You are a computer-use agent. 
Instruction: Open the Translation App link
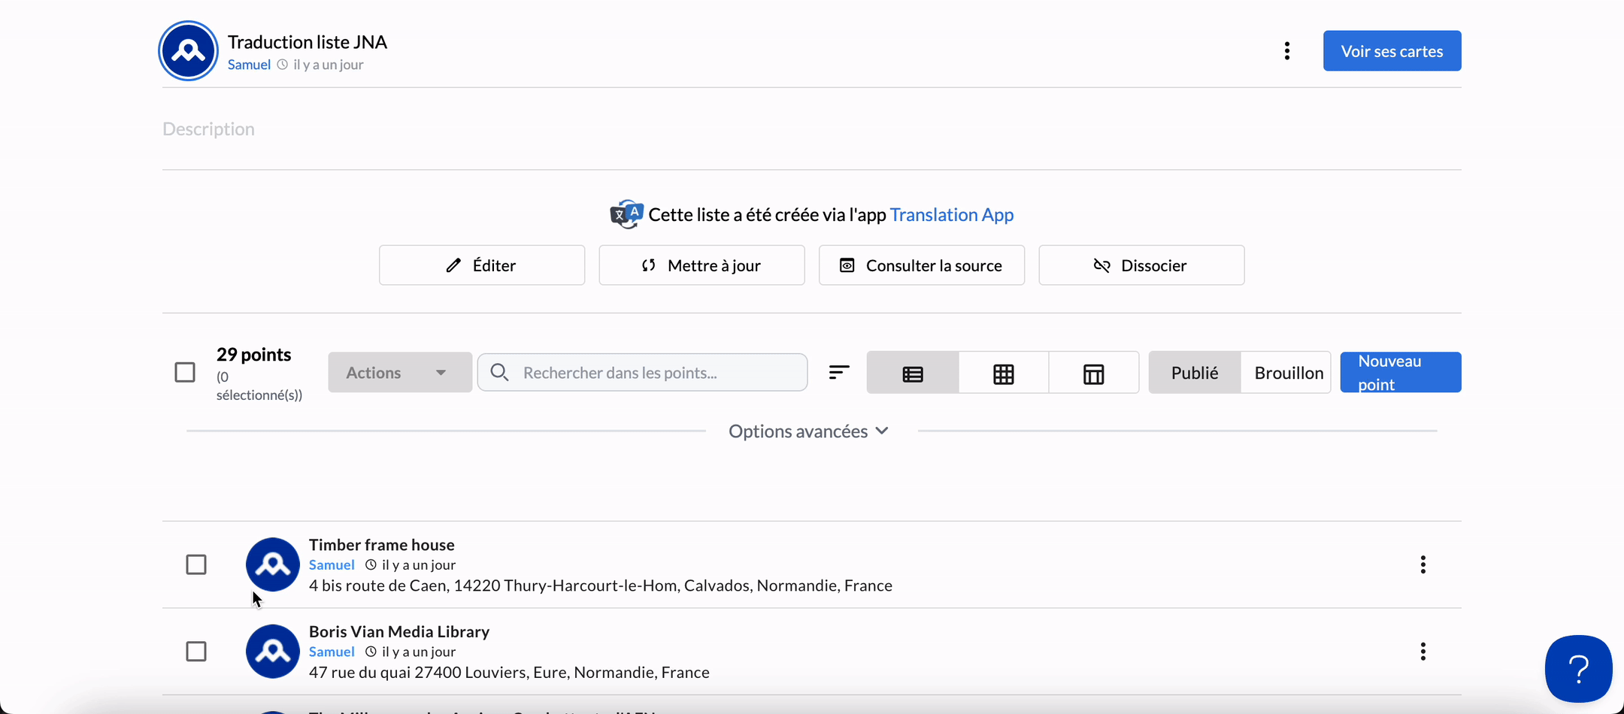[x=952, y=215]
